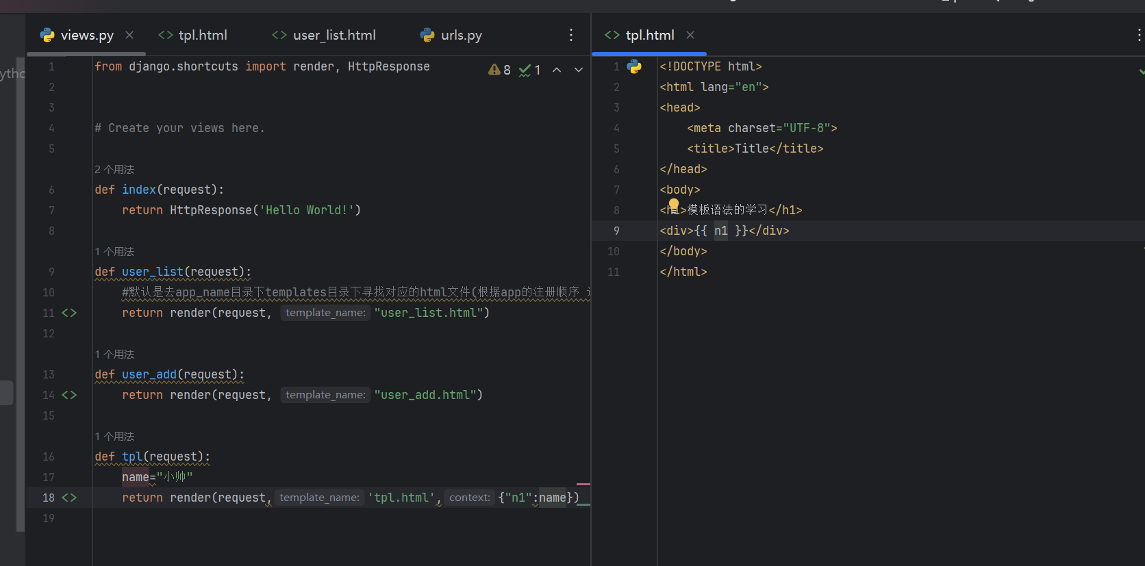
Task: Click the usages hint above def index
Action: coord(114,169)
